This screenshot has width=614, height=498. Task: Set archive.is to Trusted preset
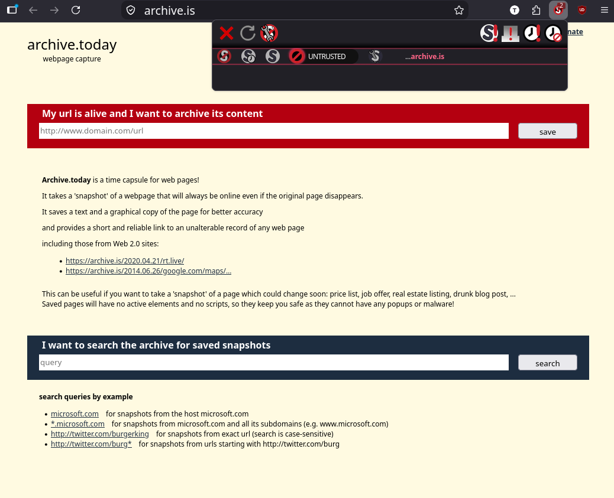273,56
